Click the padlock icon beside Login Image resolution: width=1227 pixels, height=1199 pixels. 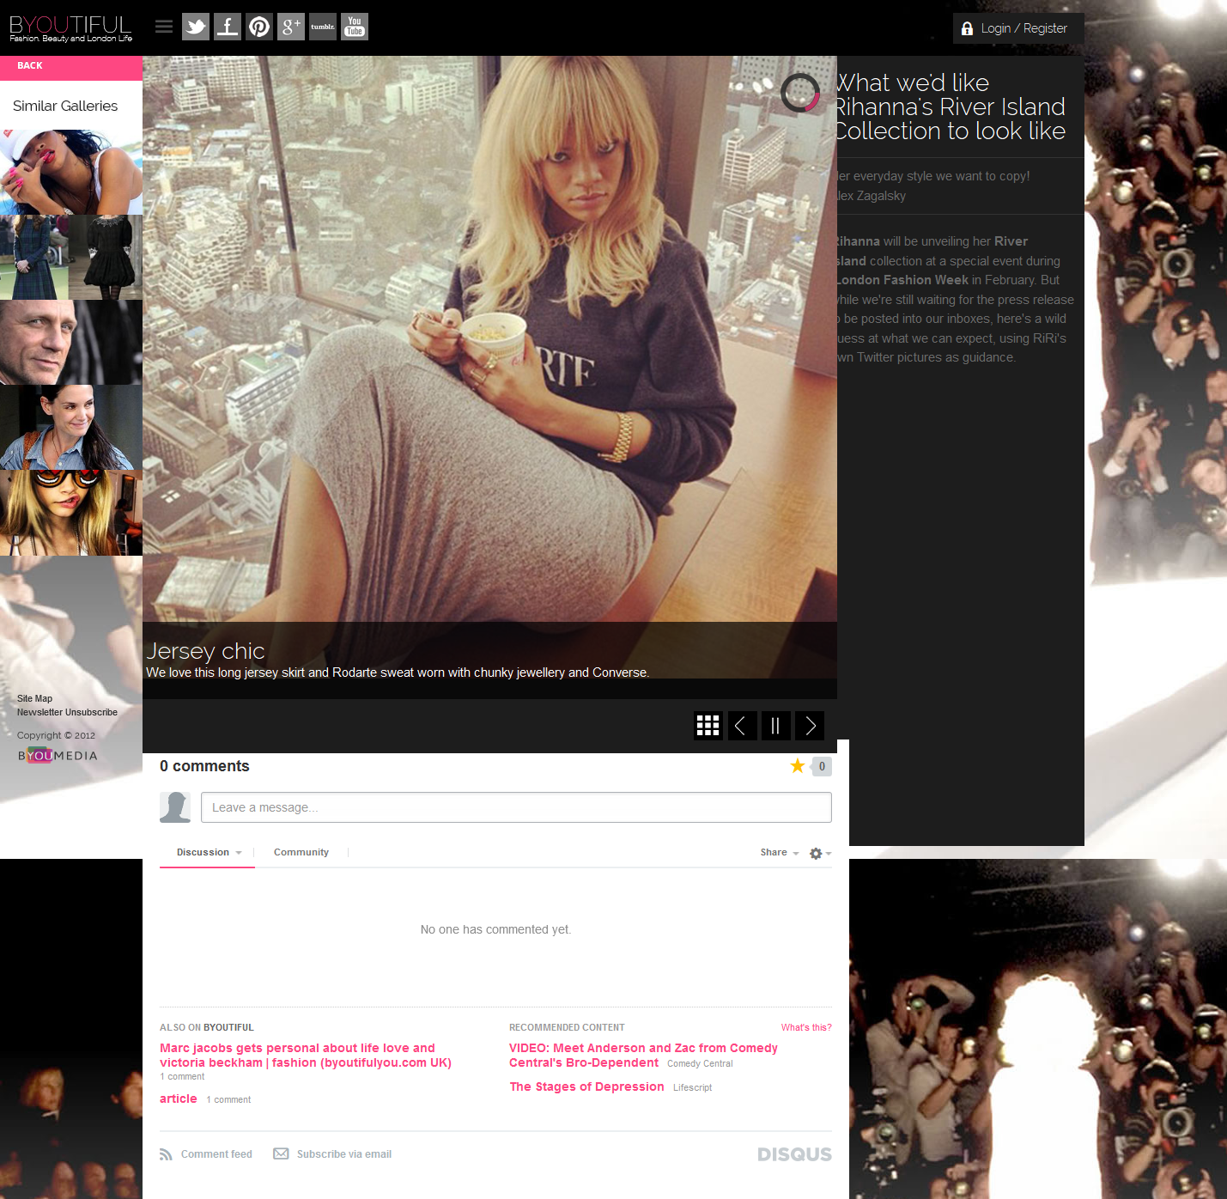click(967, 28)
